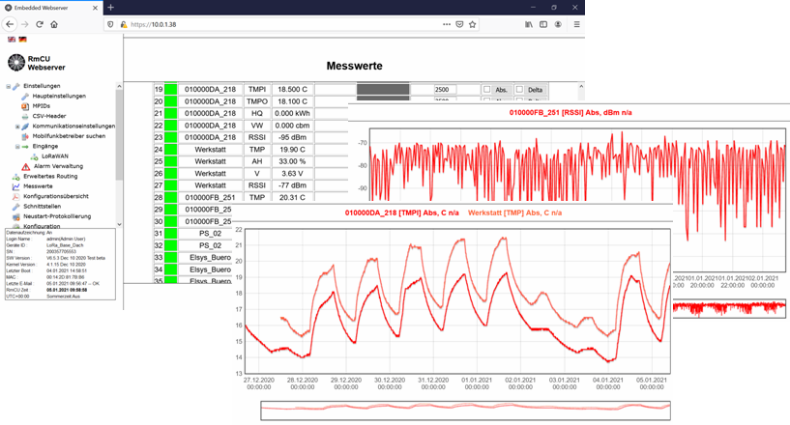Image resolution: width=790 pixels, height=425 pixels.
Task: Click the 2500 input field in row 19
Action: click(x=445, y=89)
